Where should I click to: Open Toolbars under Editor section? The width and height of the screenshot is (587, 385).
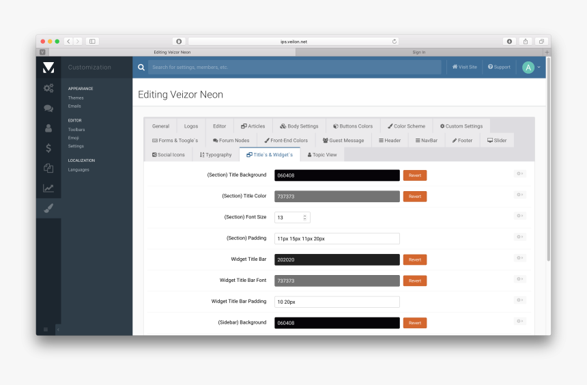pos(76,130)
